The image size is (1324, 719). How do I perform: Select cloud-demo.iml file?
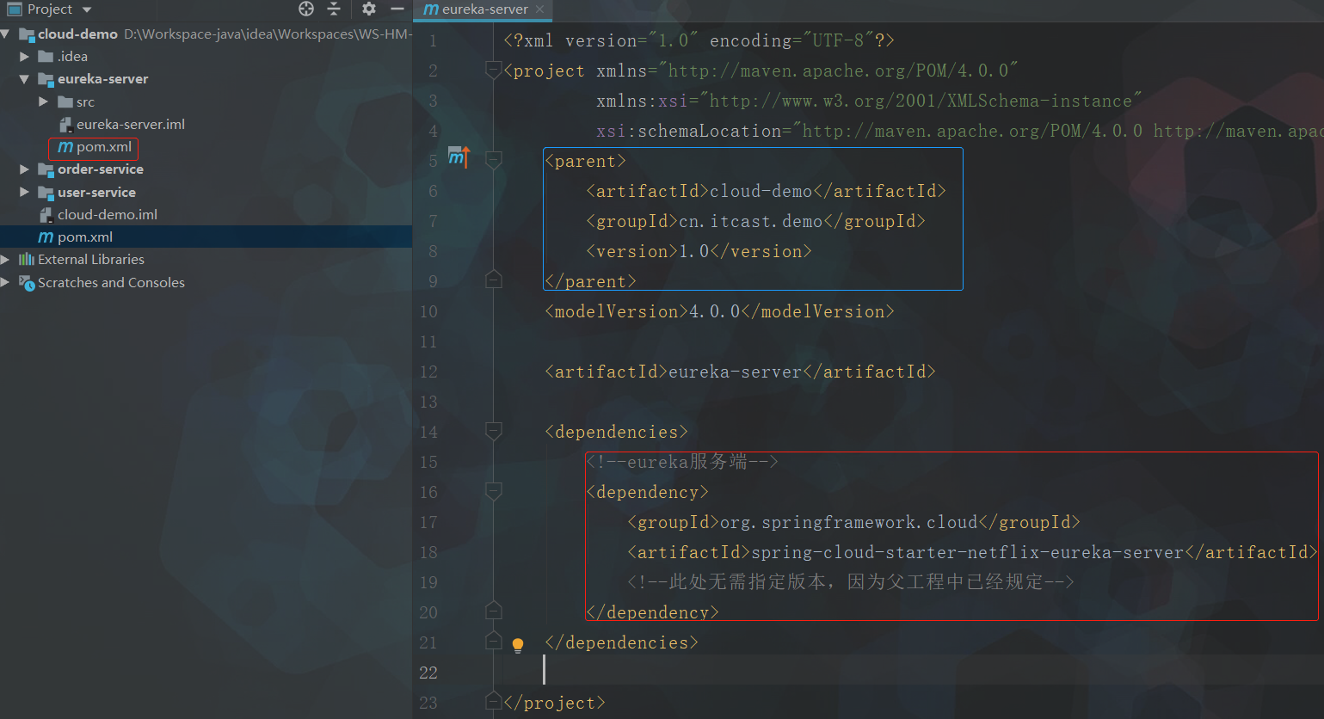(x=107, y=214)
